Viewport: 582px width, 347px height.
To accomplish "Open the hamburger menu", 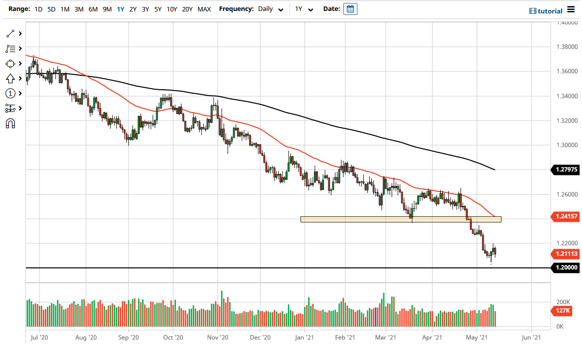I will pyautogui.click(x=572, y=9).
